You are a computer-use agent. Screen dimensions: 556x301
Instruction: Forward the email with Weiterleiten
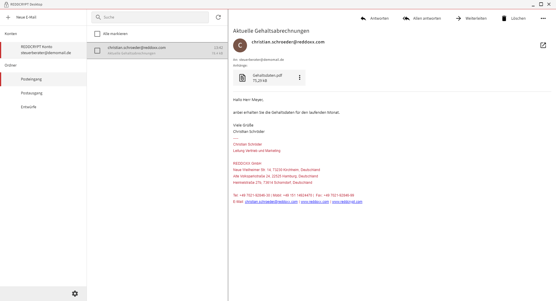pos(471,19)
